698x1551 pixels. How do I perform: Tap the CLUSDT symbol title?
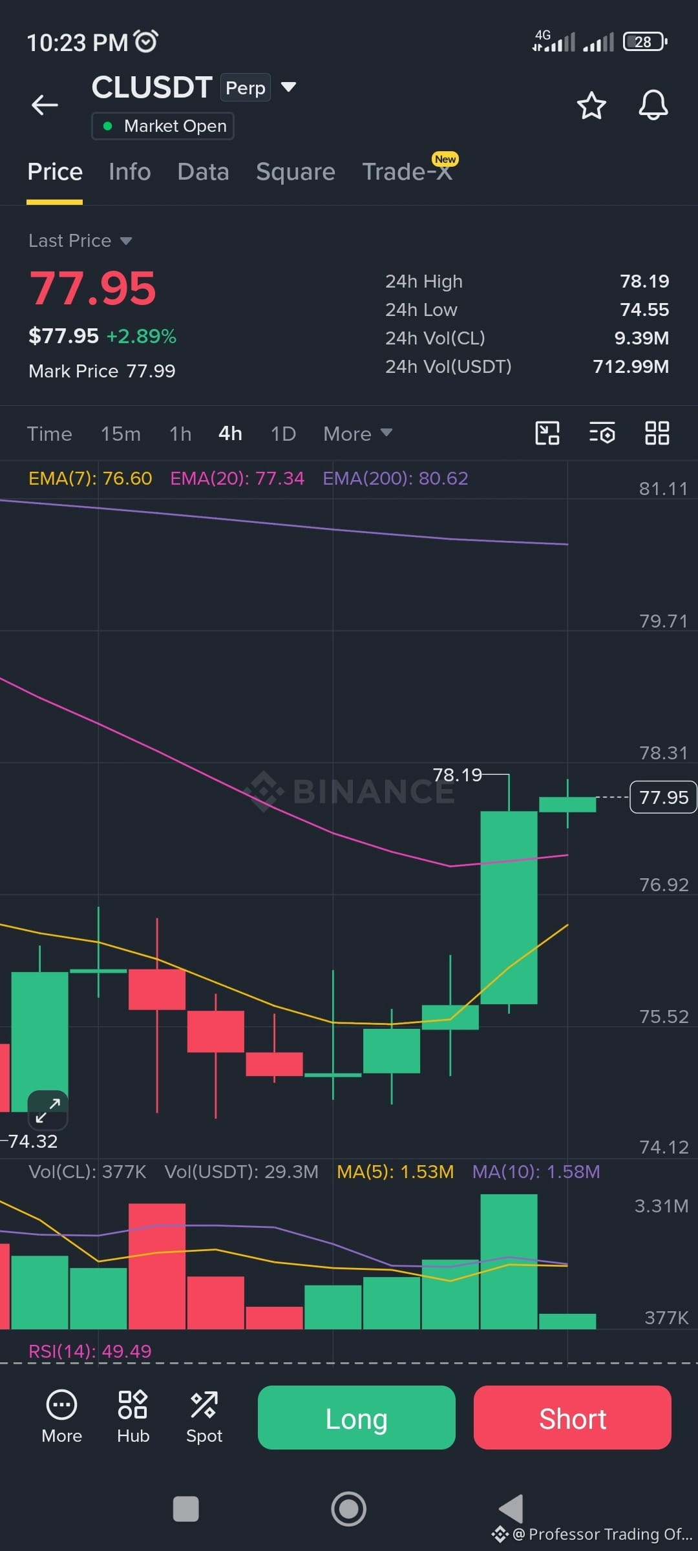[x=152, y=87]
